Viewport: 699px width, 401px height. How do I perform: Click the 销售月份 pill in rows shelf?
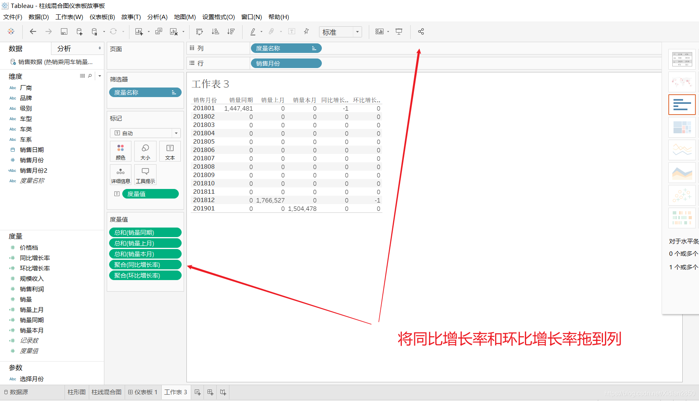(286, 63)
